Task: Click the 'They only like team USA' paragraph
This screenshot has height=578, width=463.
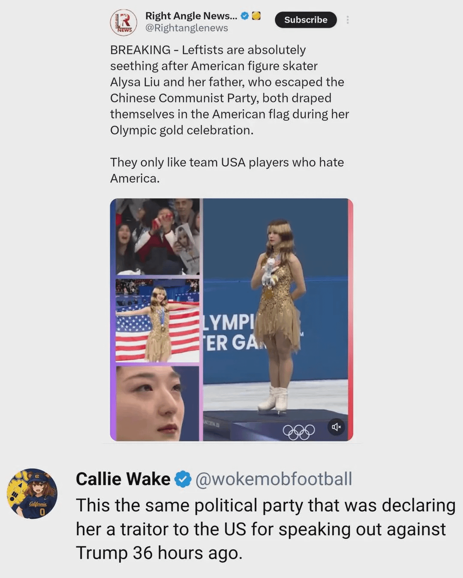Action: [227, 170]
